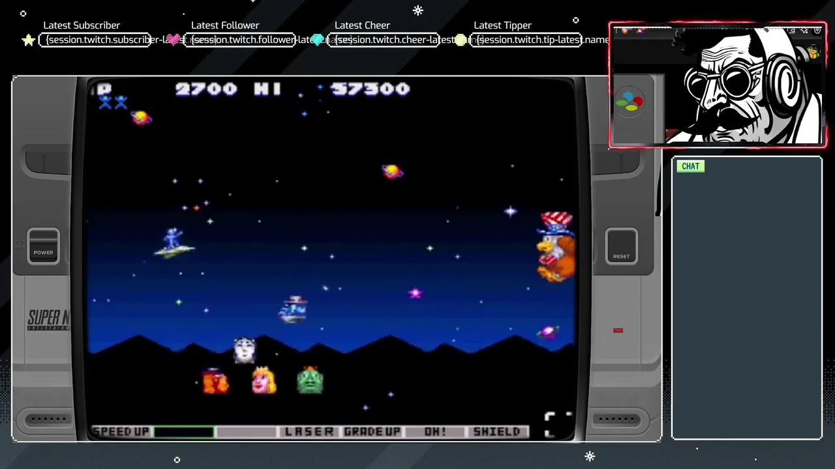Click the purple saucer enemy near the eagle
Viewport: 835px width, 469px height.
click(x=548, y=332)
